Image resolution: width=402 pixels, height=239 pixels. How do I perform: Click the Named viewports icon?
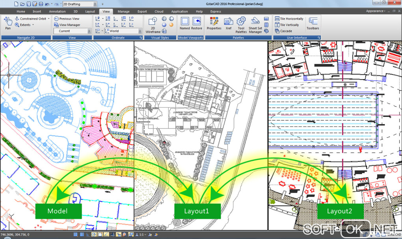184,23
